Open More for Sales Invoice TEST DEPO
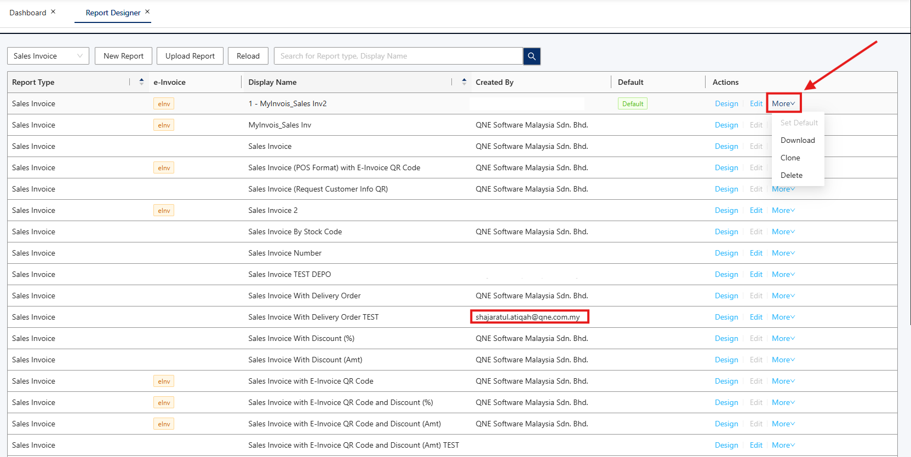The width and height of the screenshot is (911, 457). coord(783,275)
